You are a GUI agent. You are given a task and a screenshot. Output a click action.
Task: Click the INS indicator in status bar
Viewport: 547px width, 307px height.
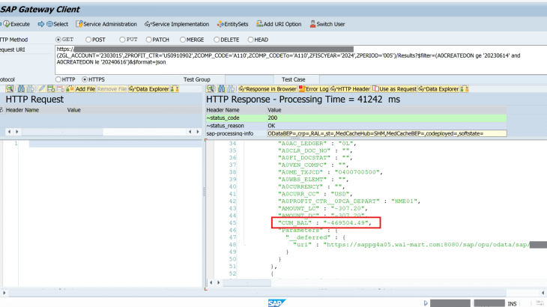point(512,304)
